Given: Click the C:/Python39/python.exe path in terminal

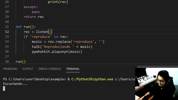Looking at the screenshot, I should click(x=92, y=79).
